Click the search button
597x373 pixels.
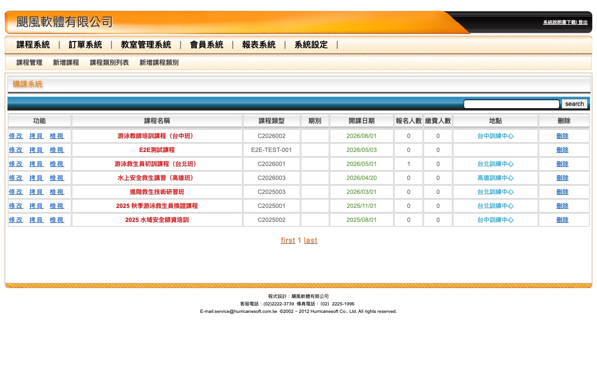coord(574,104)
